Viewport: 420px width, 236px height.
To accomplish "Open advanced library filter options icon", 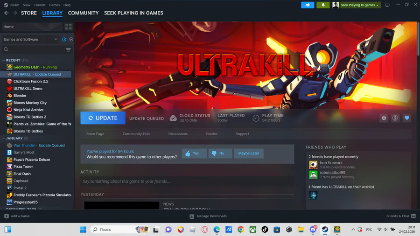I will (x=68, y=49).
